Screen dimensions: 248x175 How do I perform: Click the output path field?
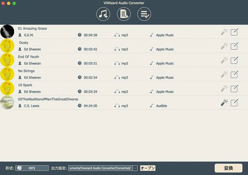click(x=100, y=168)
